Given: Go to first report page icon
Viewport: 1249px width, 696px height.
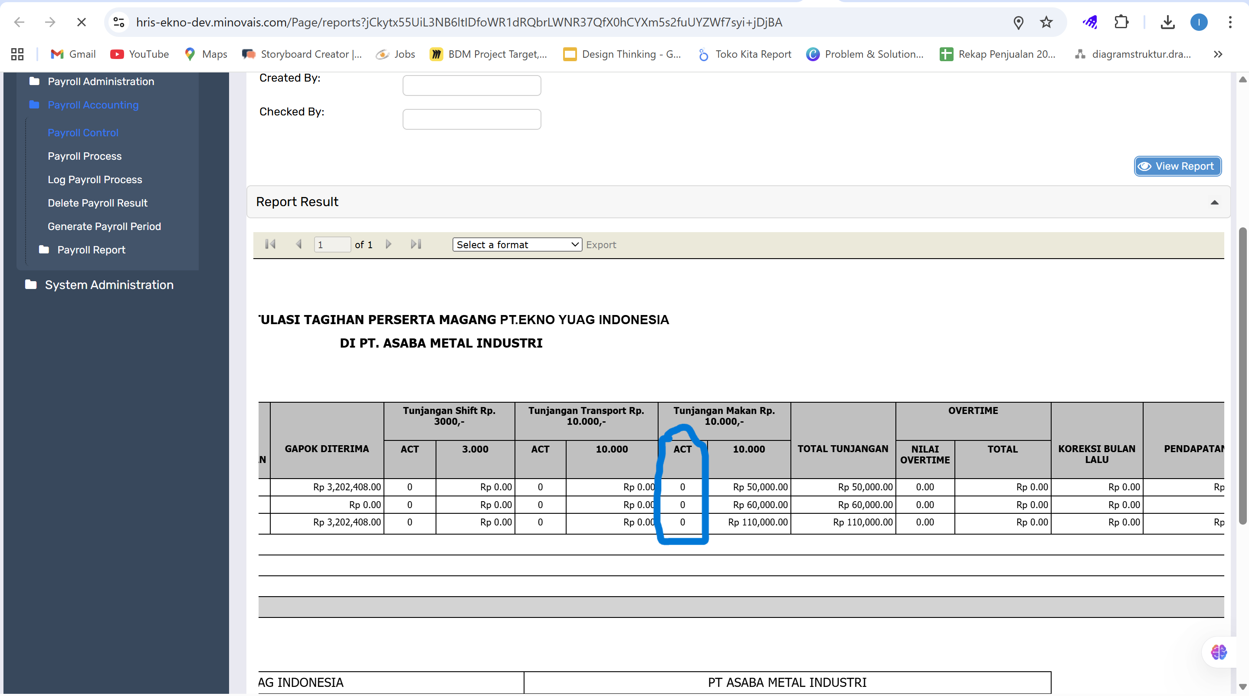Looking at the screenshot, I should 270,244.
